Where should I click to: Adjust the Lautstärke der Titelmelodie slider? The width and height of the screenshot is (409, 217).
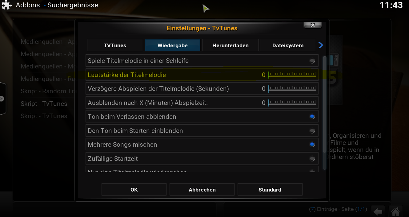tap(292, 75)
